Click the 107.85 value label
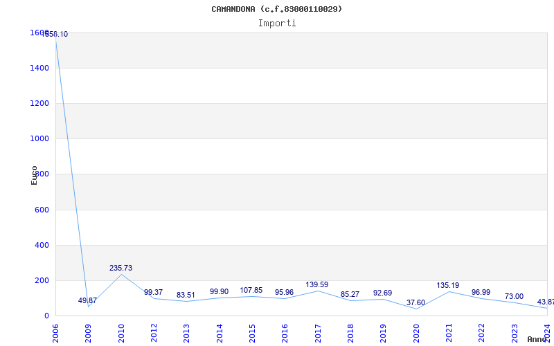554x346 pixels. [x=251, y=290]
